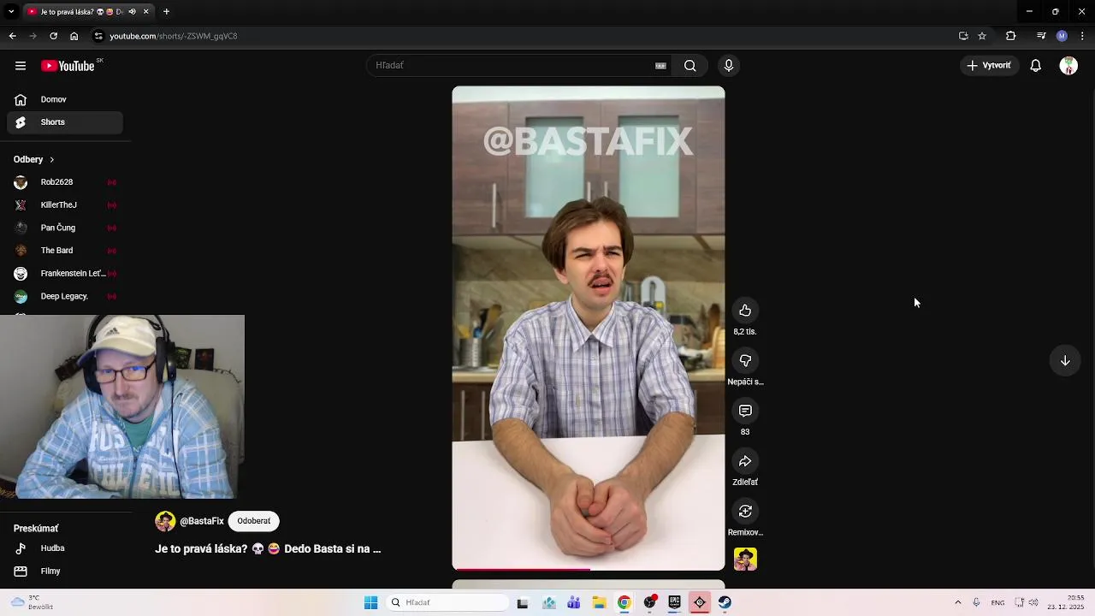Open the KillerTheJ subscription
Image resolution: width=1095 pixels, height=616 pixels.
[x=65, y=205]
